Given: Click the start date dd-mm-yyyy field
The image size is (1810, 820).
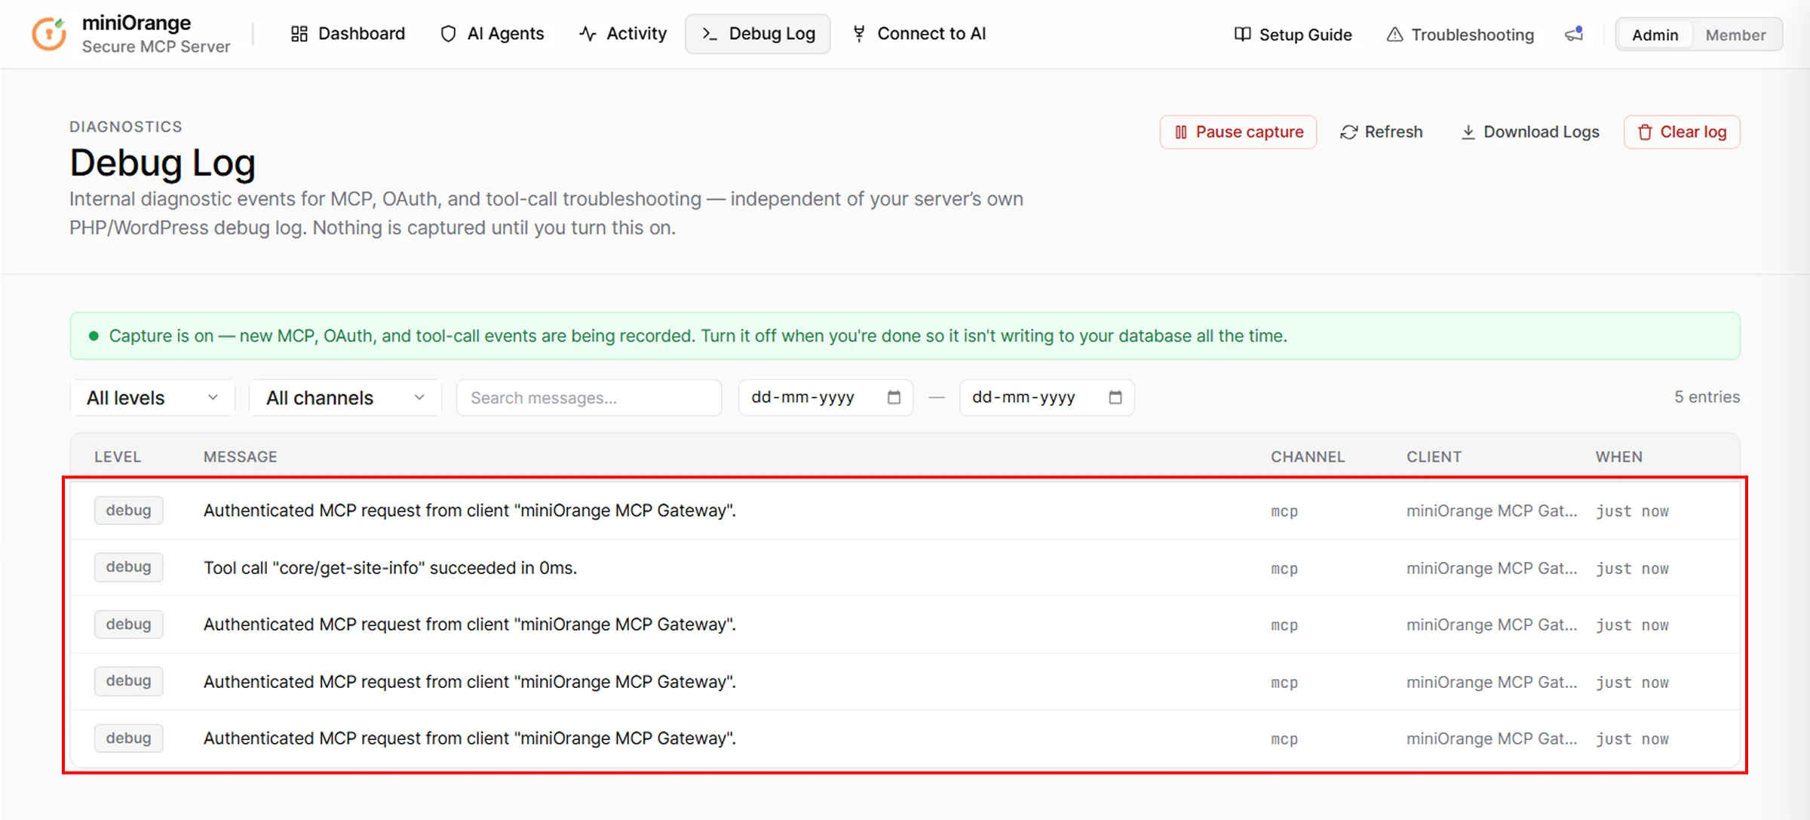Looking at the screenshot, I should tap(825, 398).
